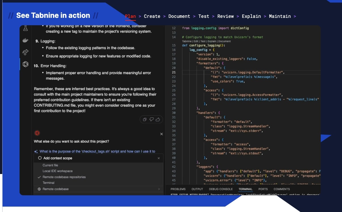Click line number 21 in the gutter
Screen dimensions: 342x212
pos(174,72)
